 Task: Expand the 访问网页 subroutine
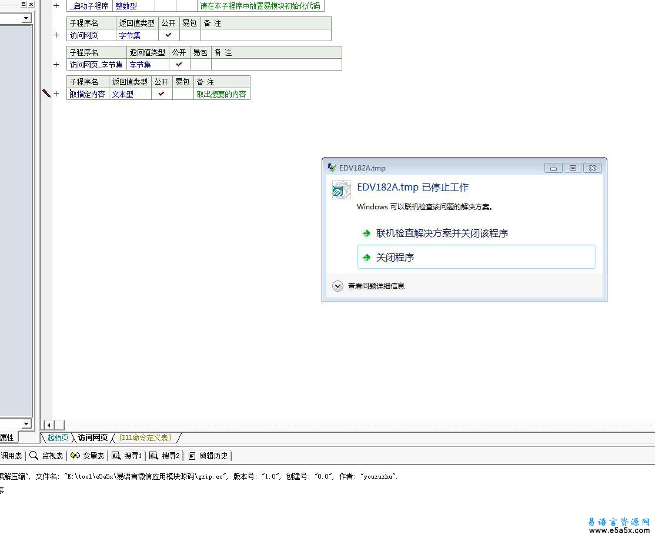(x=56, y=35)
